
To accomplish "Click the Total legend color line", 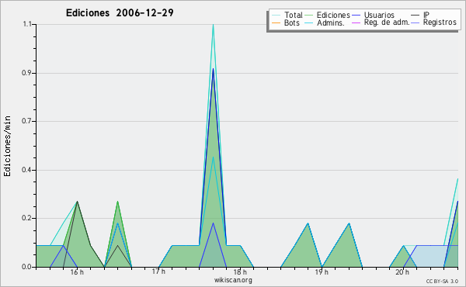I will point(276,16).
